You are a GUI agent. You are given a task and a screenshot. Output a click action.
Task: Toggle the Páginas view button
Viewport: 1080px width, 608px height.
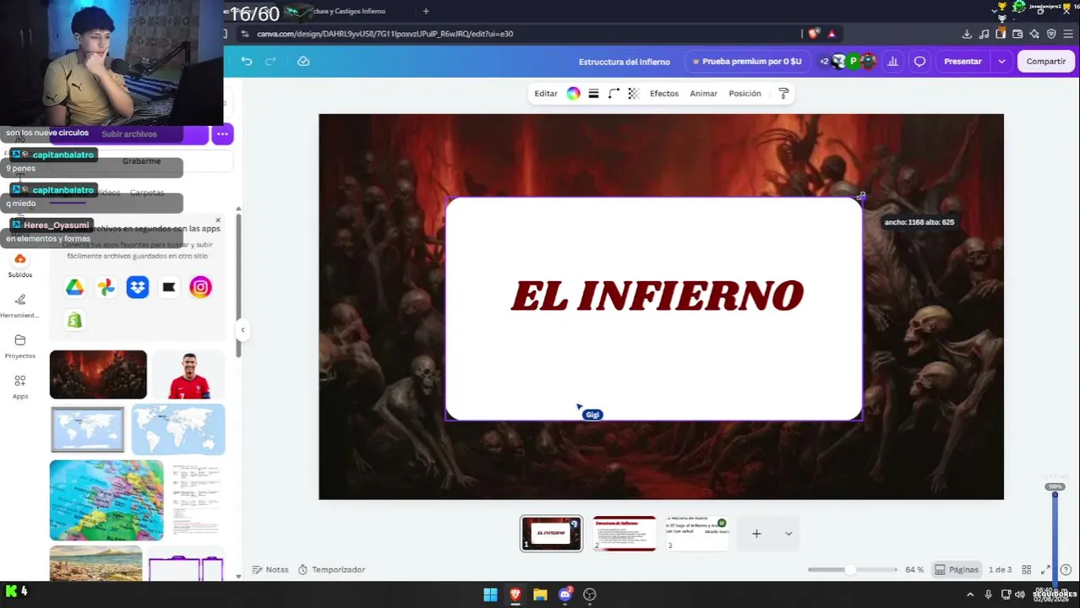956,570
